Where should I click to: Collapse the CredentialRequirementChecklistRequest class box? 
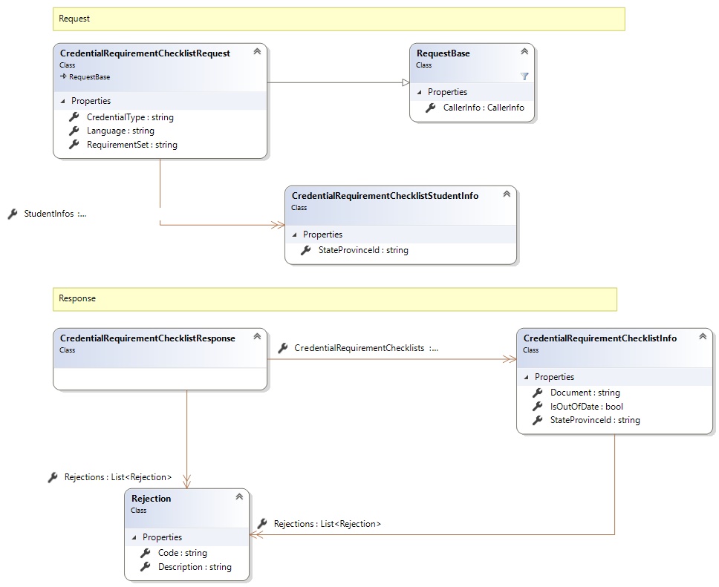256,52
